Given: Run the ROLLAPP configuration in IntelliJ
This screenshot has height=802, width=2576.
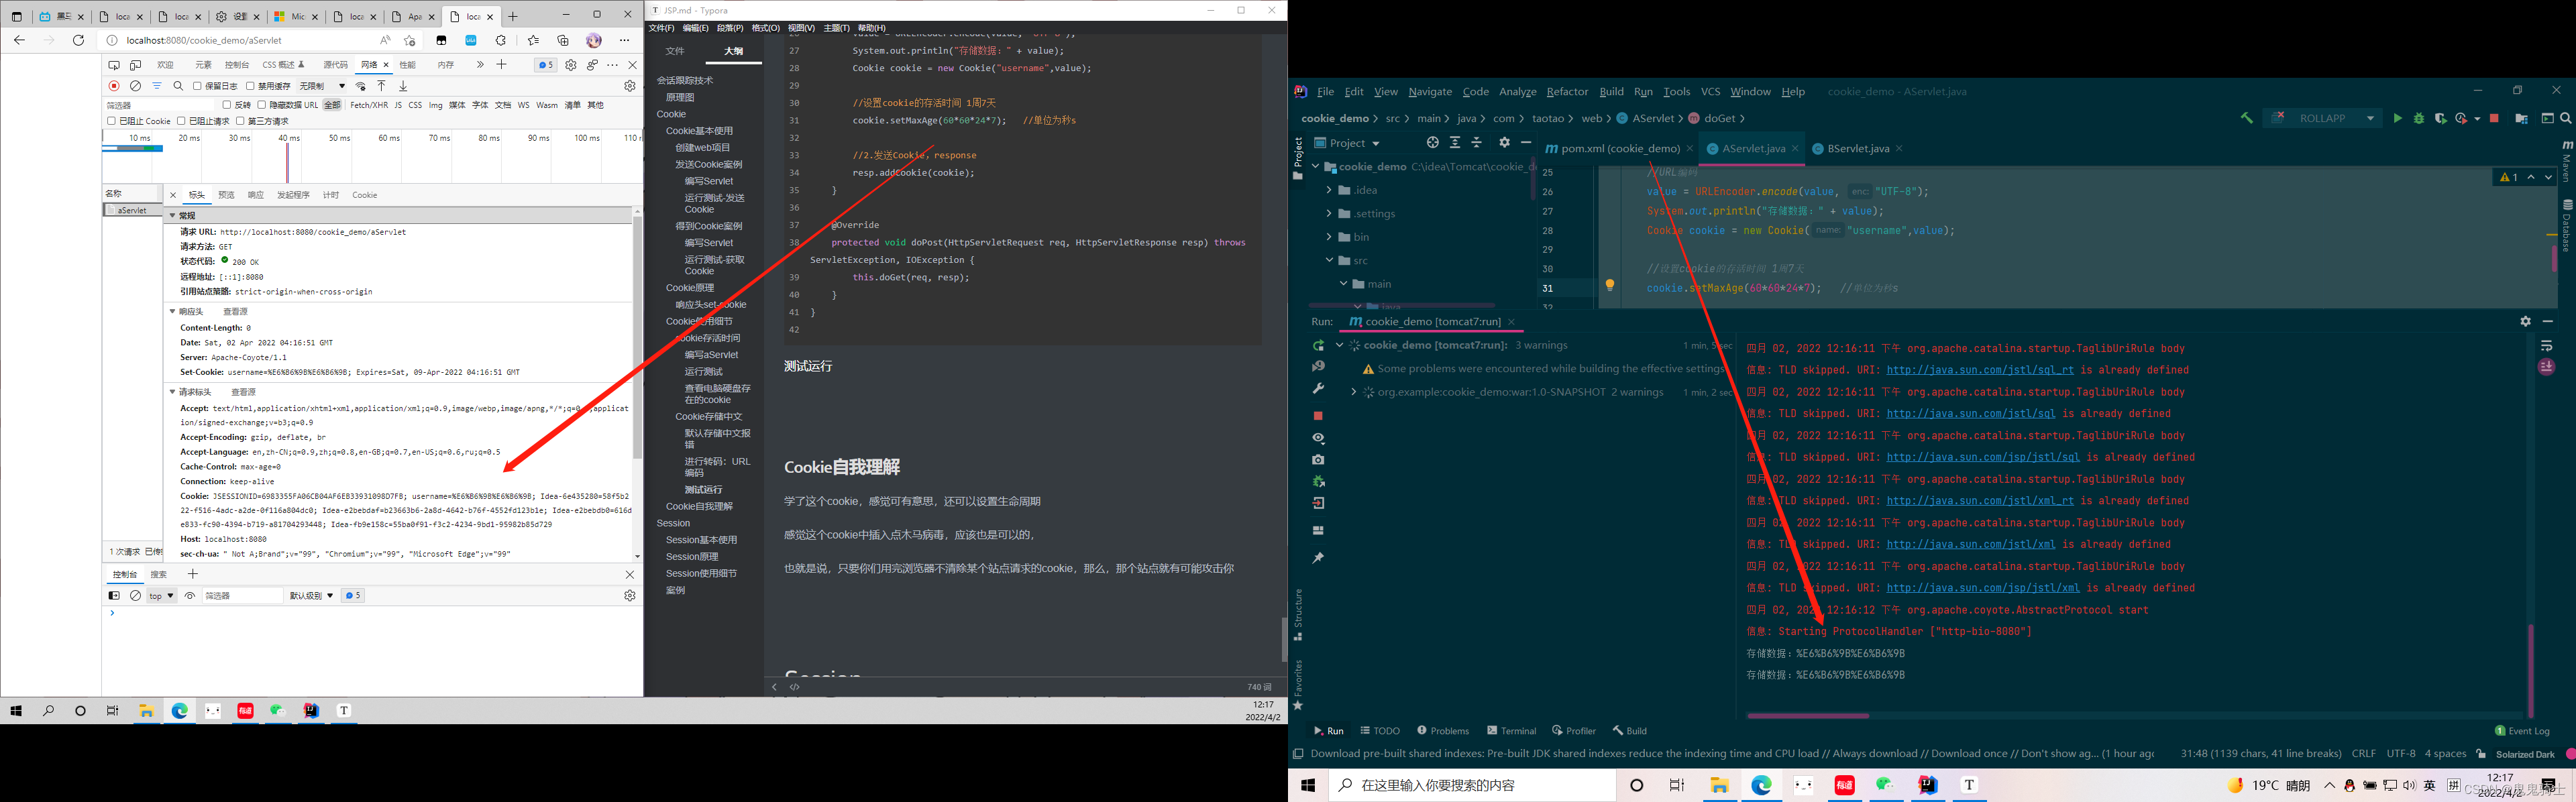Looking at the screenshot, I should tap(2397, 118).
